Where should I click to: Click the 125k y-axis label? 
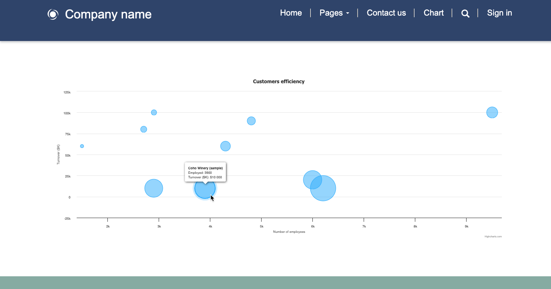point(67,92)
